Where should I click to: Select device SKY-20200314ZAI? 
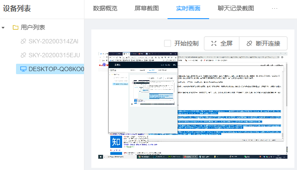point(53,41)
